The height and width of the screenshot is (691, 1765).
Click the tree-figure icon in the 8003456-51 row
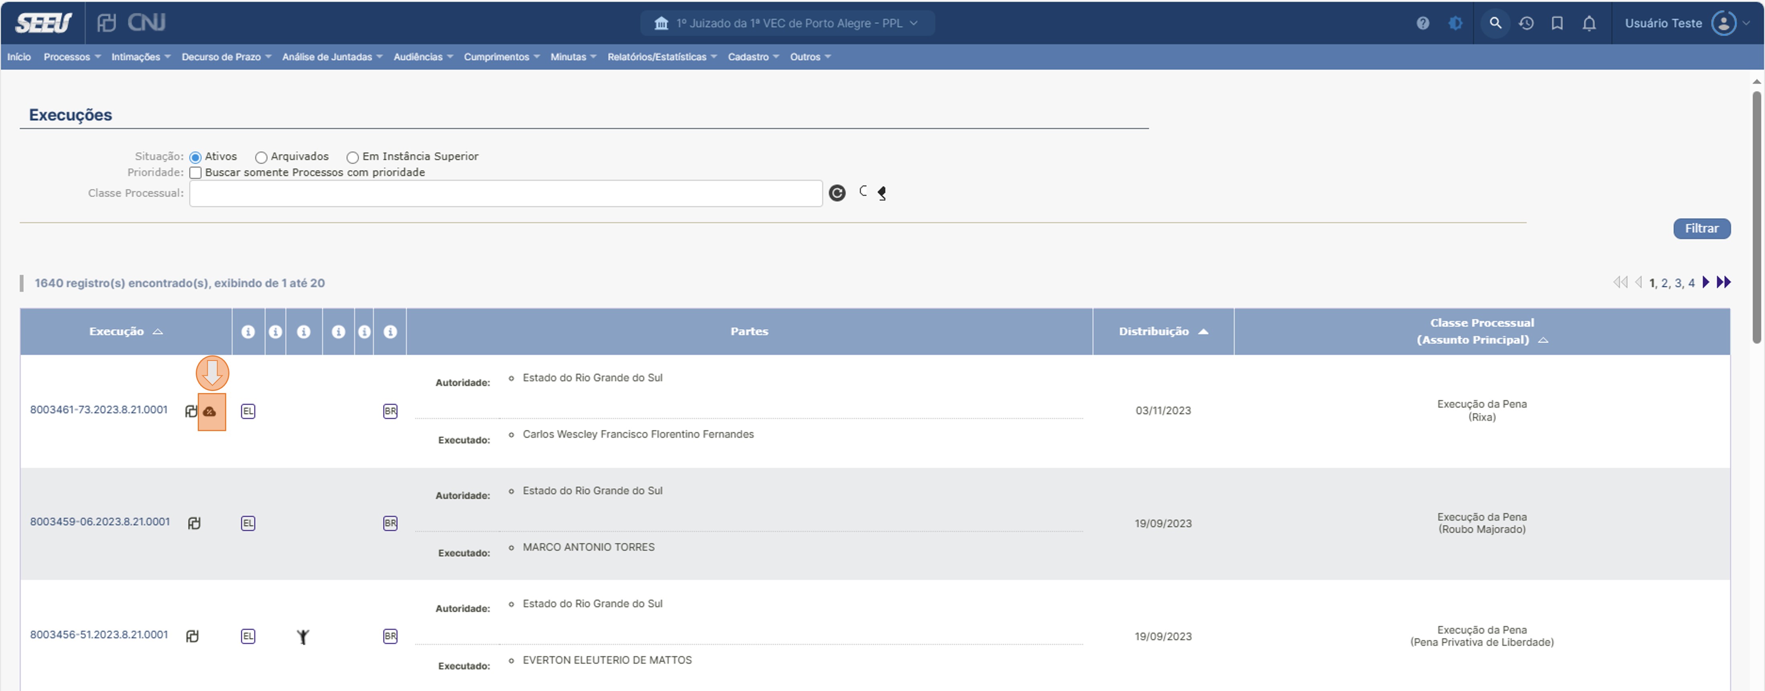[x=303, y=637]
